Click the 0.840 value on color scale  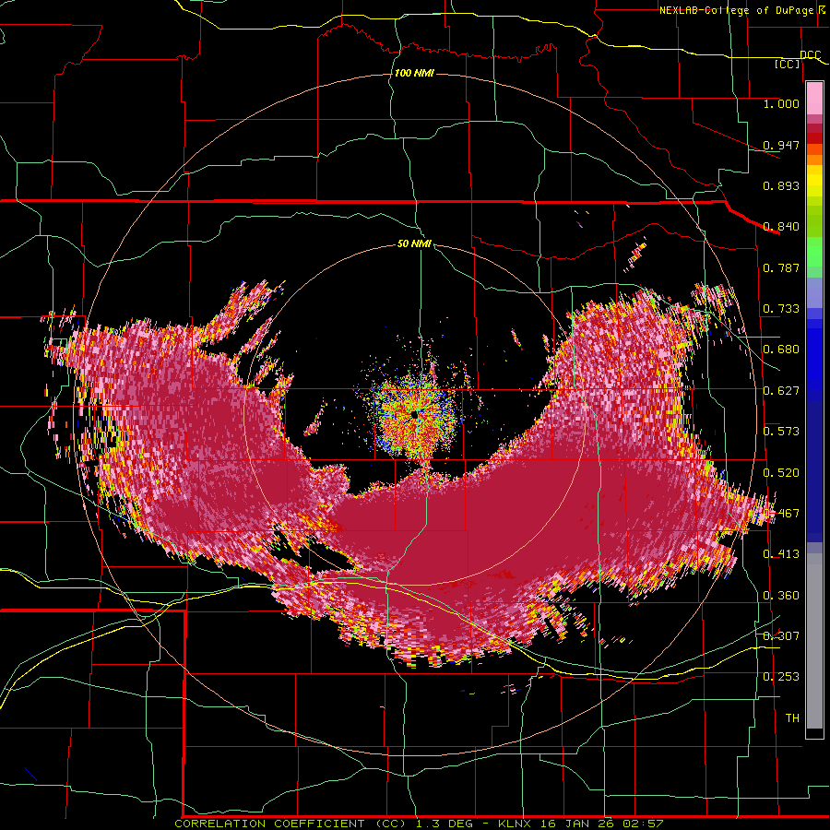click(x=781, y=226)
